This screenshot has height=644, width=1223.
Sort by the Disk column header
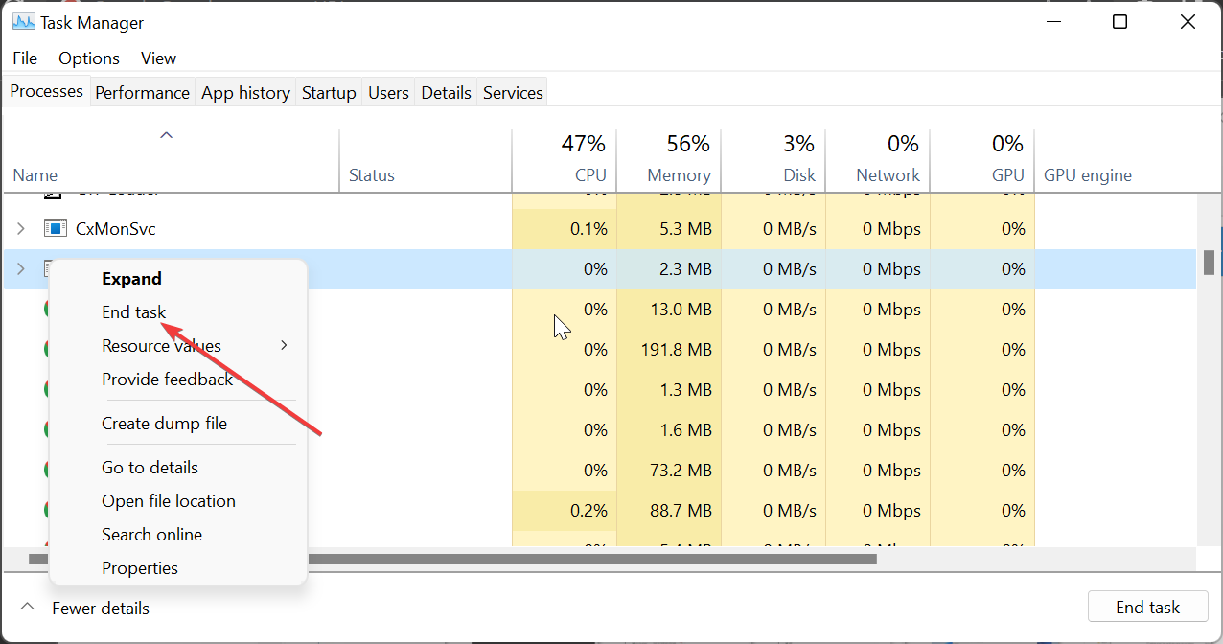pyautogui.click(x=773, y=161)
